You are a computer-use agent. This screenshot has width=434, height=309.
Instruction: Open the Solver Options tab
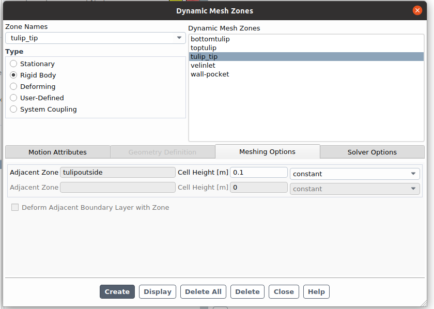click(x=371, y=152)
